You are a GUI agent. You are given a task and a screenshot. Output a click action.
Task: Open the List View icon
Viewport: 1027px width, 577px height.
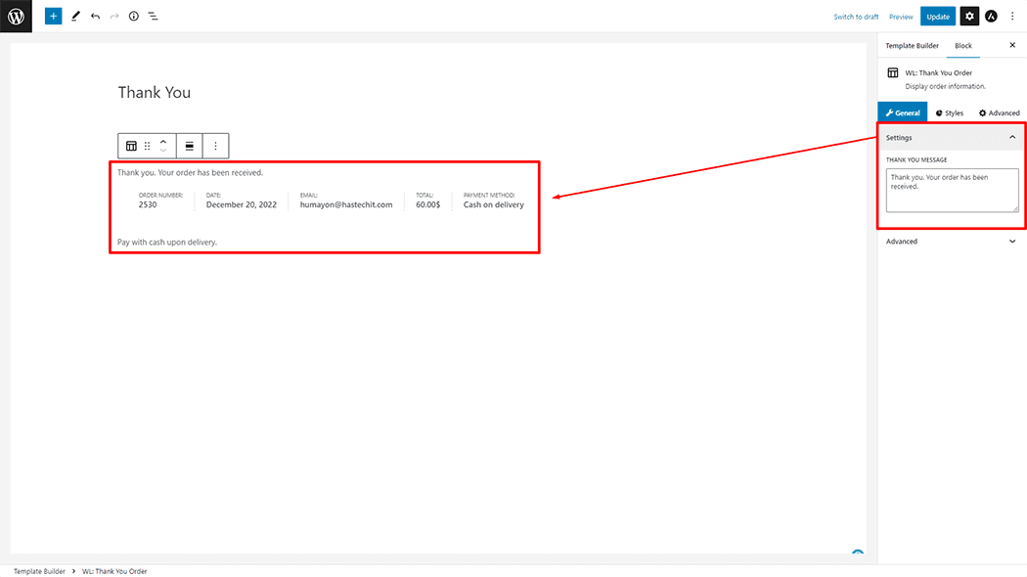(x=154, y=17)
